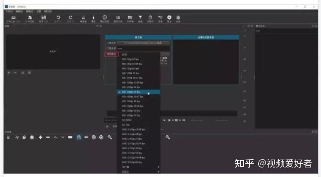The height and width of the screenshot is (177, 321).
Task: Open Edit menu in menu bar
Action: click(x=19, y=11)
